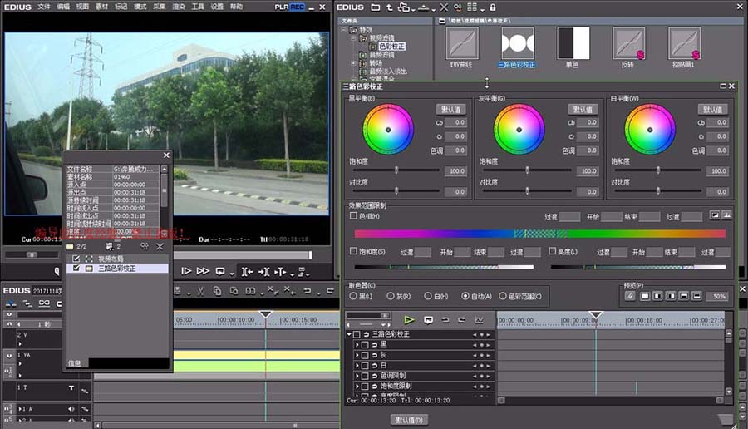Open the 渲染 menu

pyautogui.click(x=179, y=7)
